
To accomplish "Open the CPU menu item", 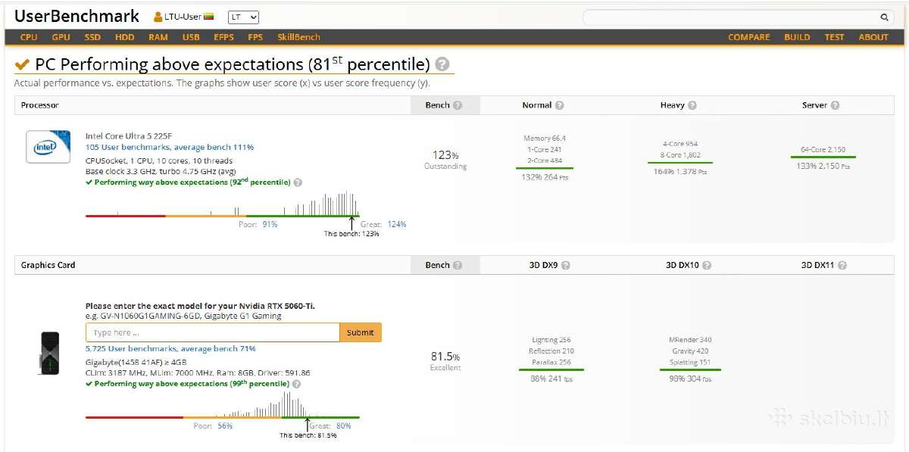I will point(29,37).
